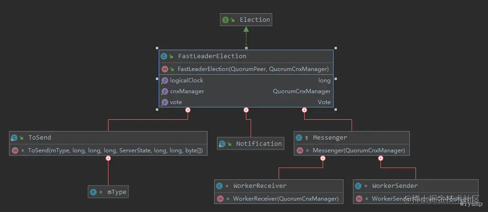The height and width of the screenshot is (212, 488).
Task: Click the QuorumCnxManager type label
Action: pos(302,91)
